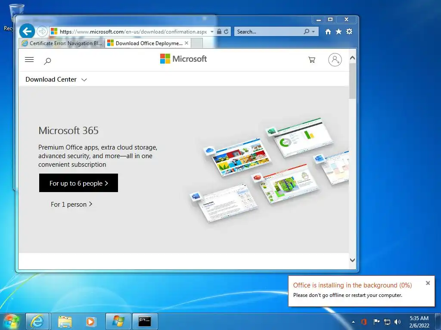Click the Microsoft 365 apps illustration

269,170
